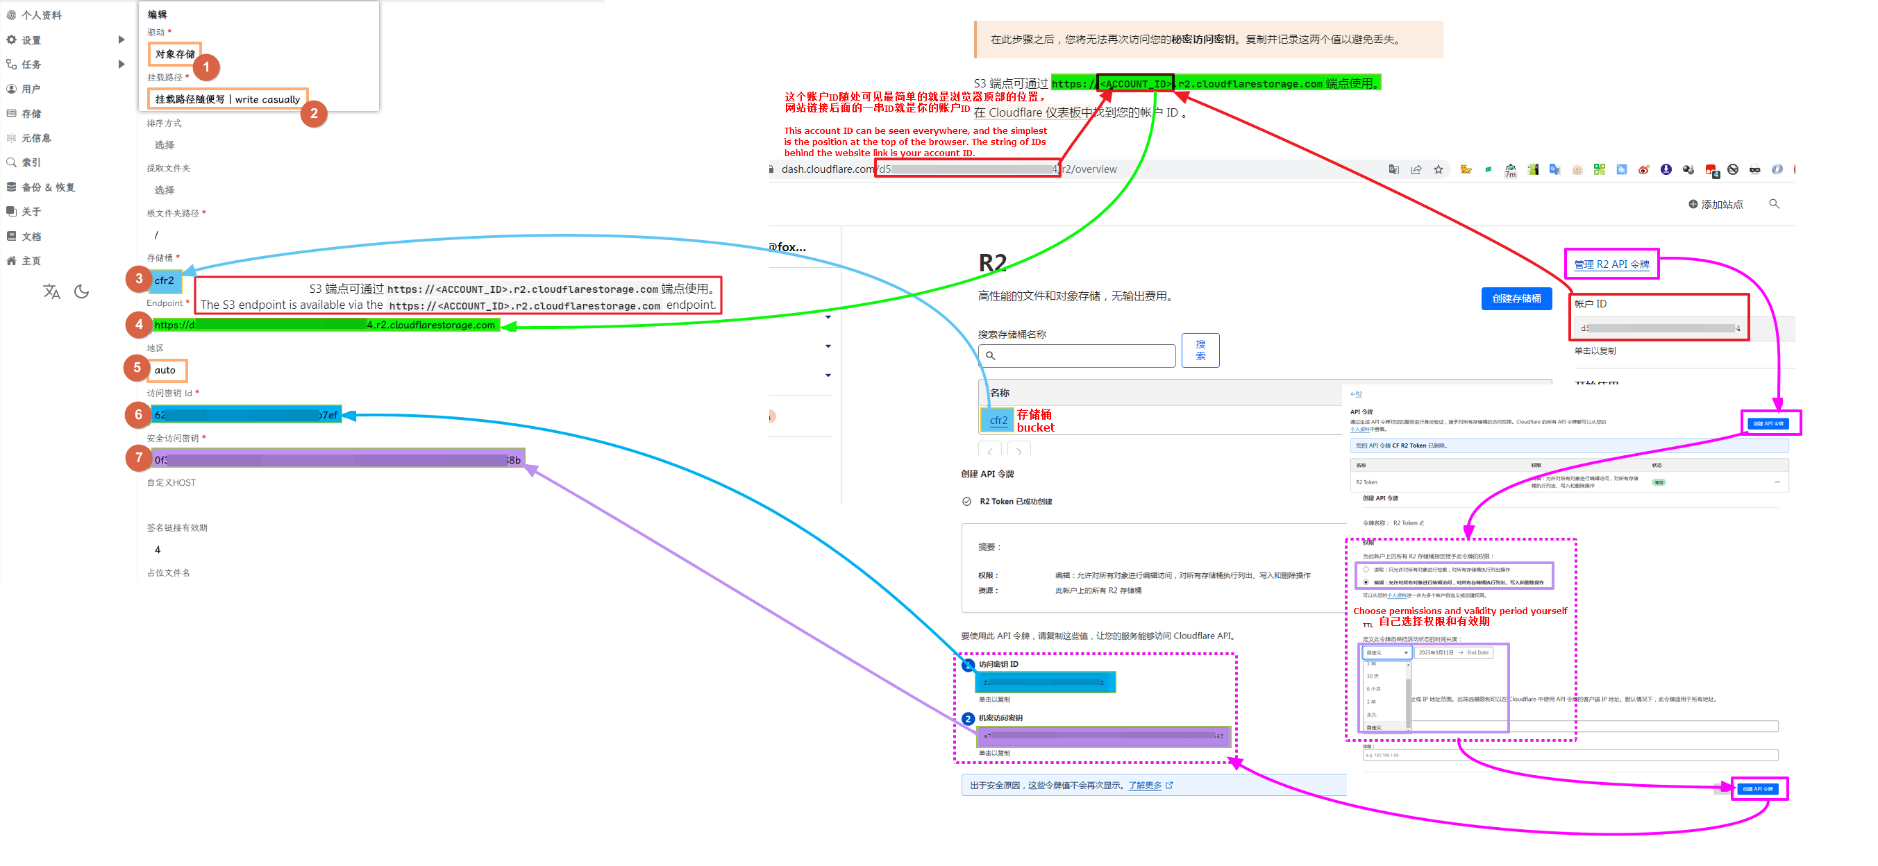Toggle dark mode with the moon icon
The image size is (1878, 866).
point(82,291)
